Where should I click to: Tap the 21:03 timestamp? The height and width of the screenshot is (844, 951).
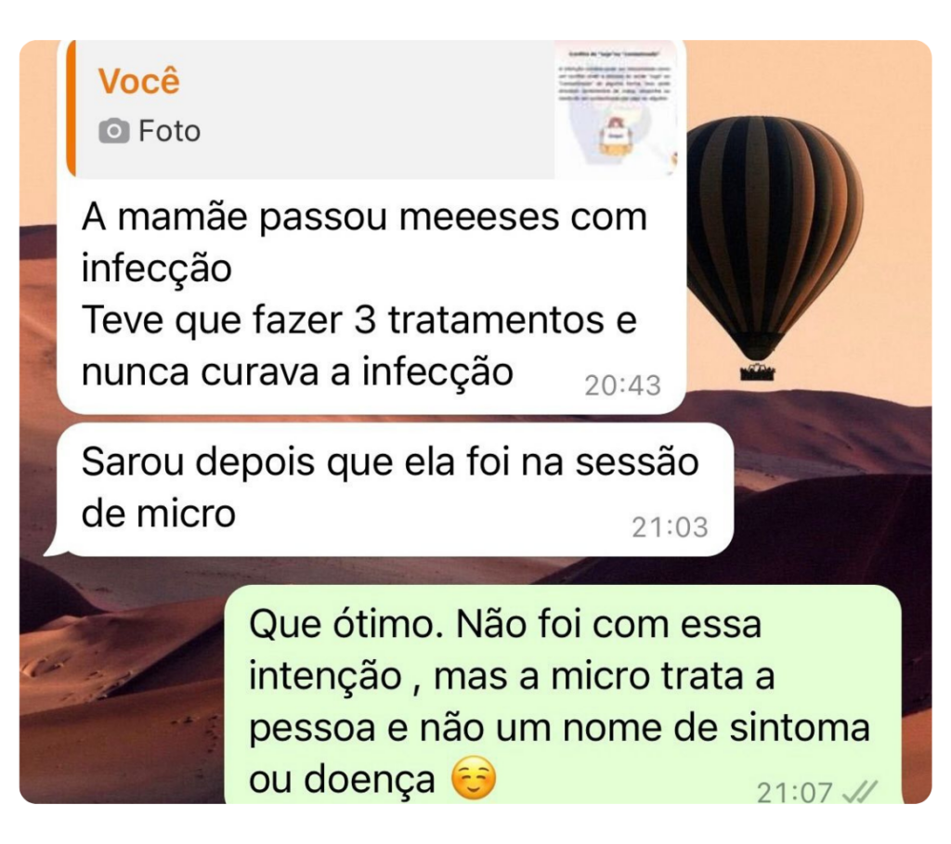tap(671, 527)
